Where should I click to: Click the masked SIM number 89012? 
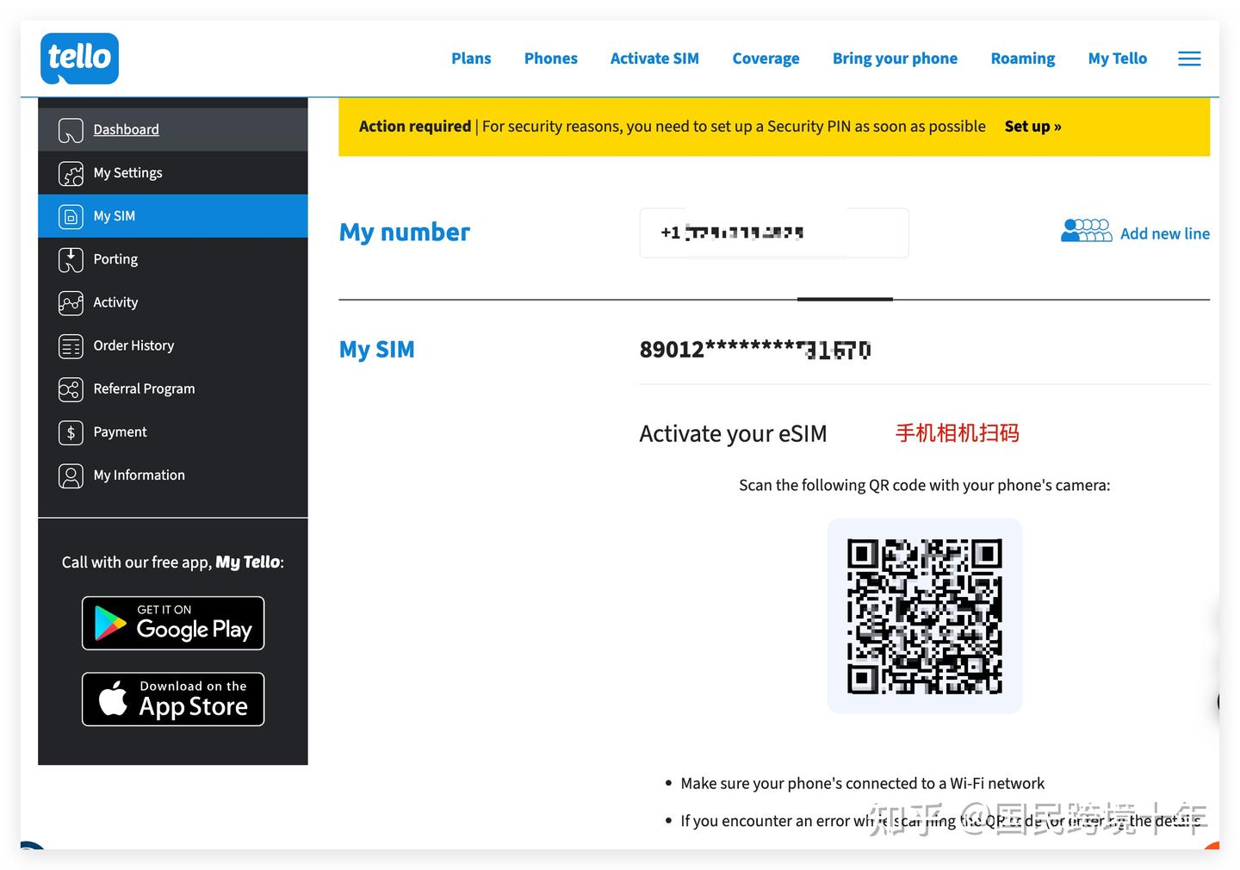pos(754,350)
